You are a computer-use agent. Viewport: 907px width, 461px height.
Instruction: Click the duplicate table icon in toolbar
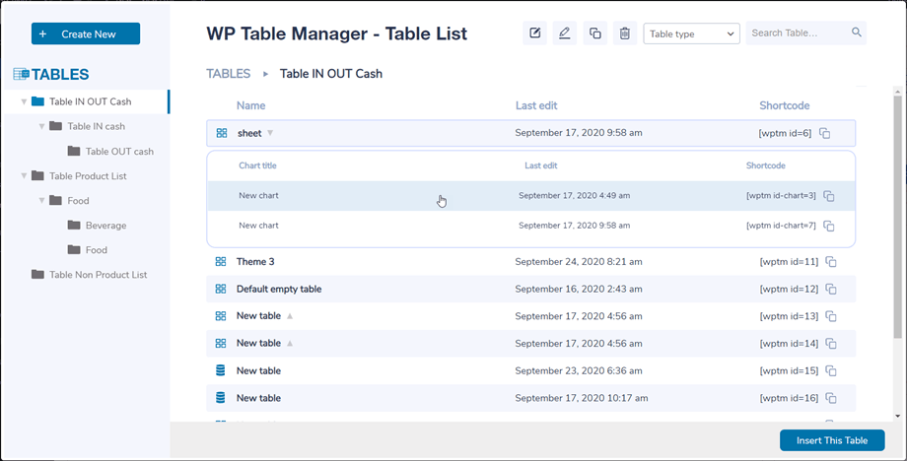point(594,33)
